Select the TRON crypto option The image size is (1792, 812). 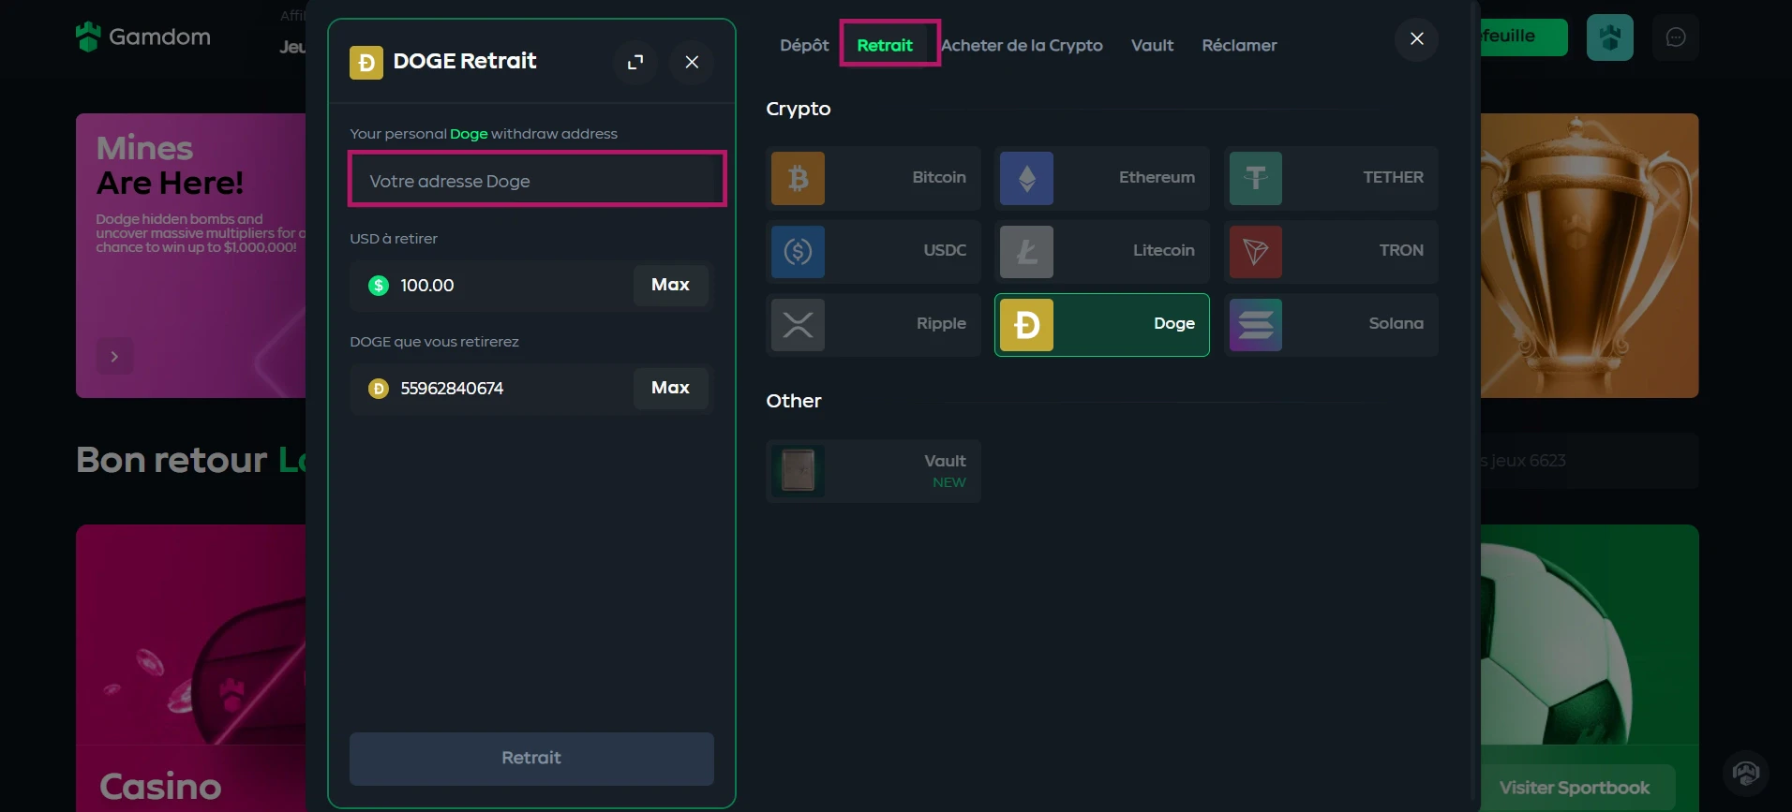[1331, 251]
